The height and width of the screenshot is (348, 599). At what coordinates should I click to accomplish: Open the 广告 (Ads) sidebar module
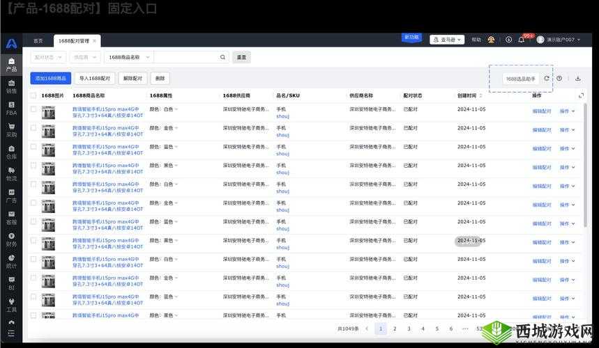point(11,196)
